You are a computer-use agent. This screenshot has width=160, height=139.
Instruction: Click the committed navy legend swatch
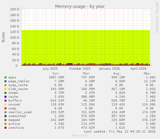[5, 116]
